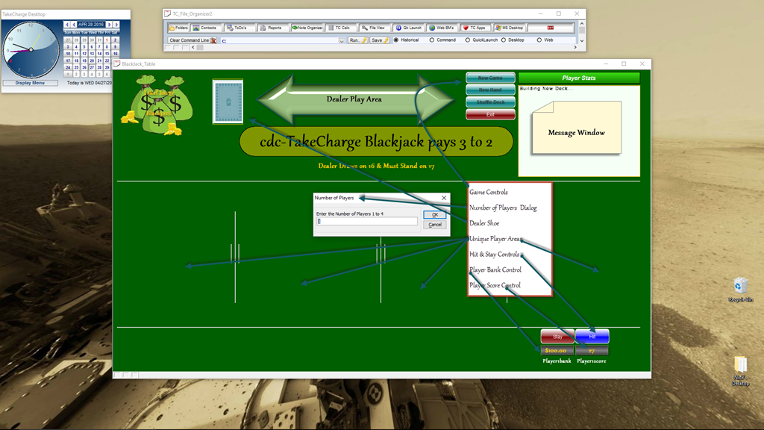The height and width of the screenshot is (430, 764).
Task: Click the number of players input field
Action: click(366, 221)
